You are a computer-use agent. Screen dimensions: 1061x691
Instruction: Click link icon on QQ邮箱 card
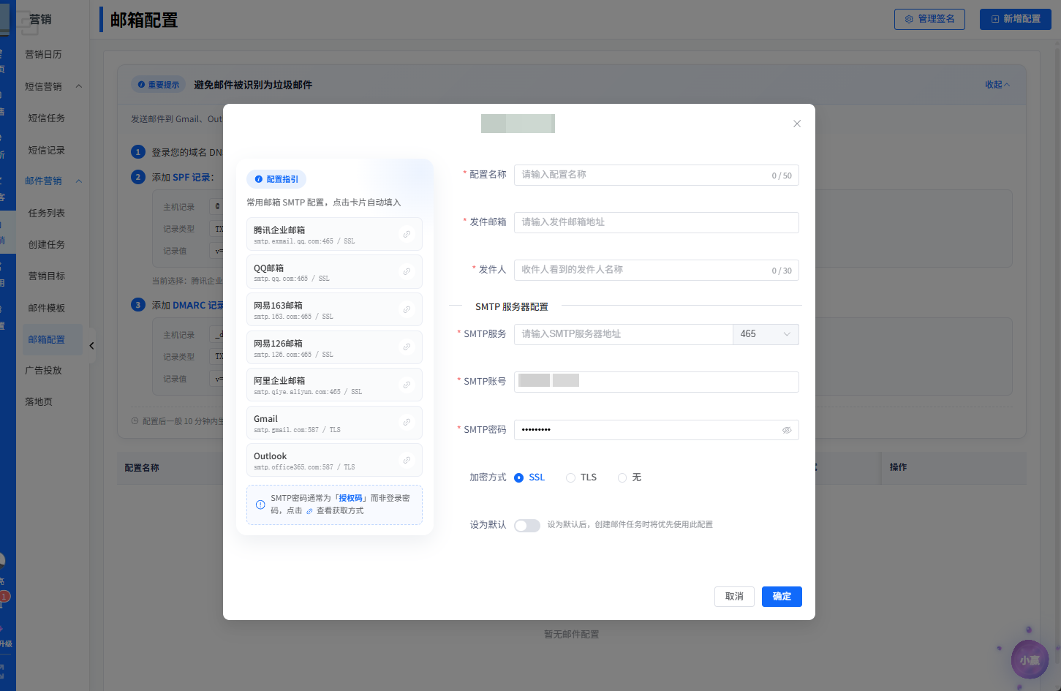[407, 272]
